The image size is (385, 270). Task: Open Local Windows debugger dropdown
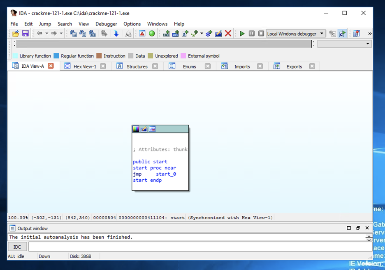pos(322,34)
